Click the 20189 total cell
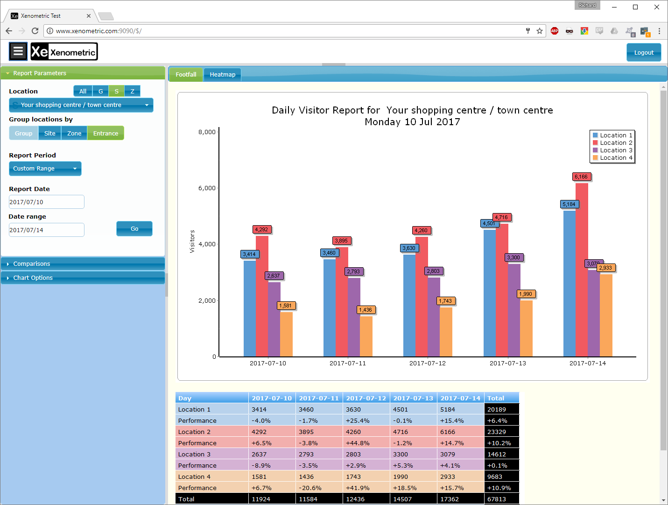The image size is (668, 505). pos(502,409)
